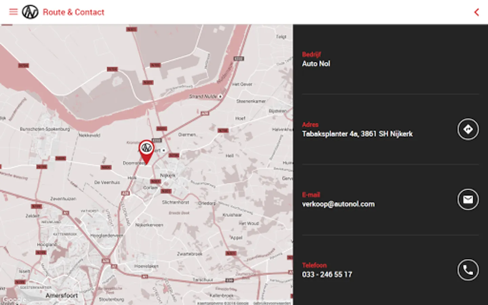Click the Hooglanderveen label on map

pyautogui.click(x=106, y=235)
